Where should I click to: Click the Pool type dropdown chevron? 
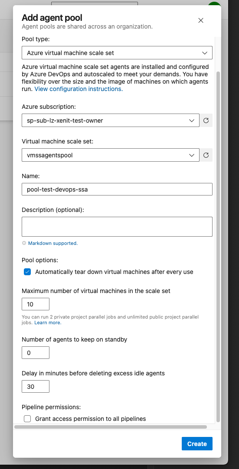(205, 53)
